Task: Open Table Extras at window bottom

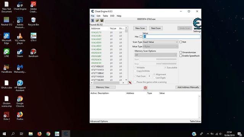Action: [x=195, y=121]
